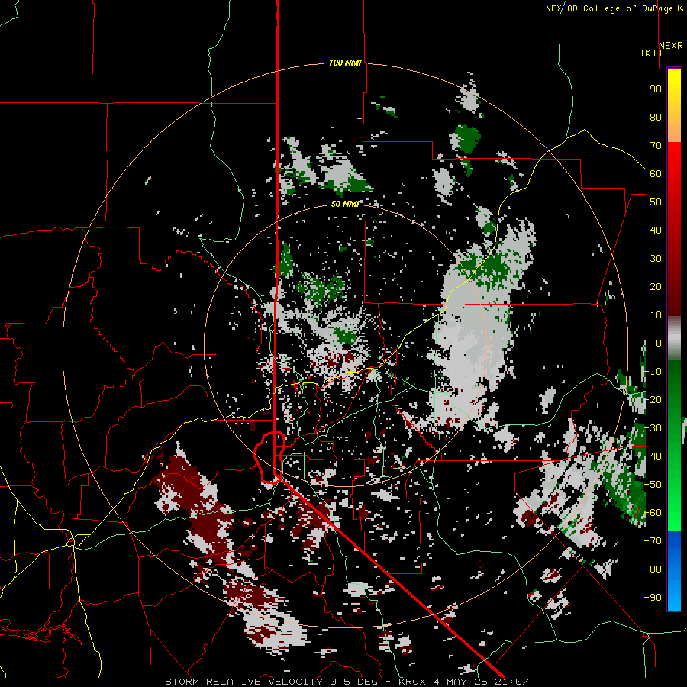
Task: Click the -40 scale label
Action: click(653, 456)
